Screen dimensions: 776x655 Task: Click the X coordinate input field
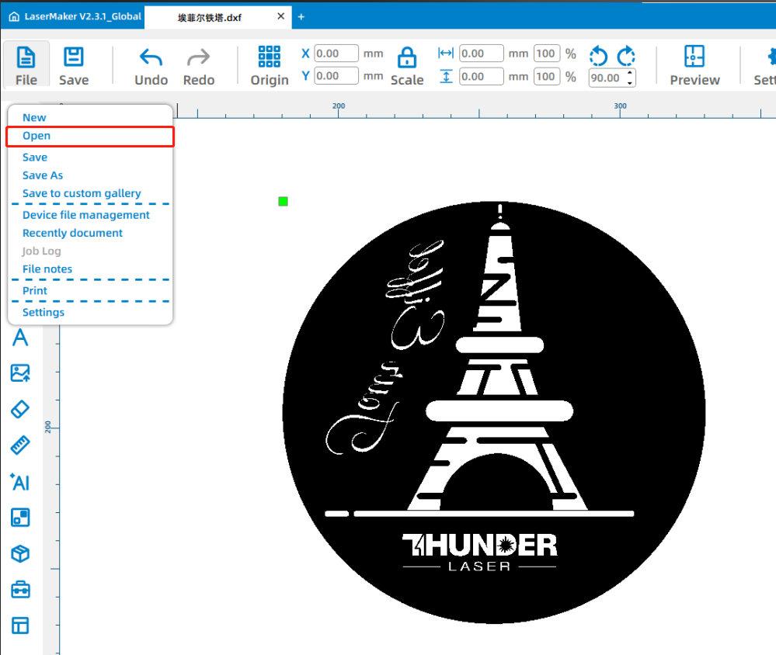coord(336,54)
